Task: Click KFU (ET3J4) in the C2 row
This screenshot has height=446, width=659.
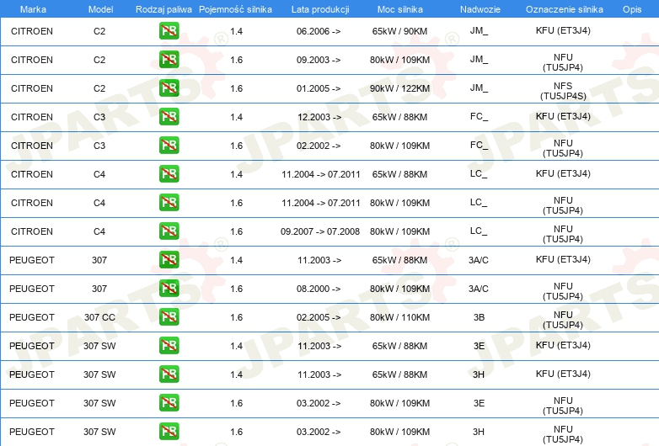Action: 563,30
